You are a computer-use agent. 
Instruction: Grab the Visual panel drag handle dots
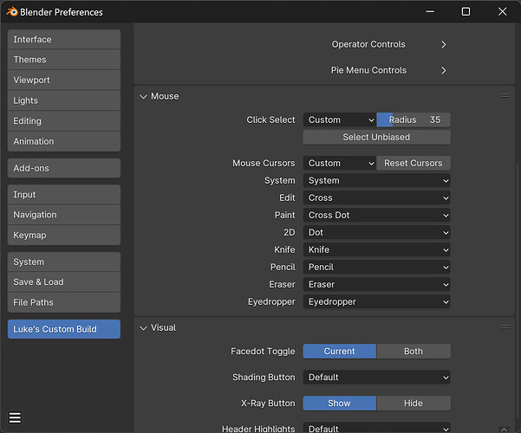tap(505, 327)
